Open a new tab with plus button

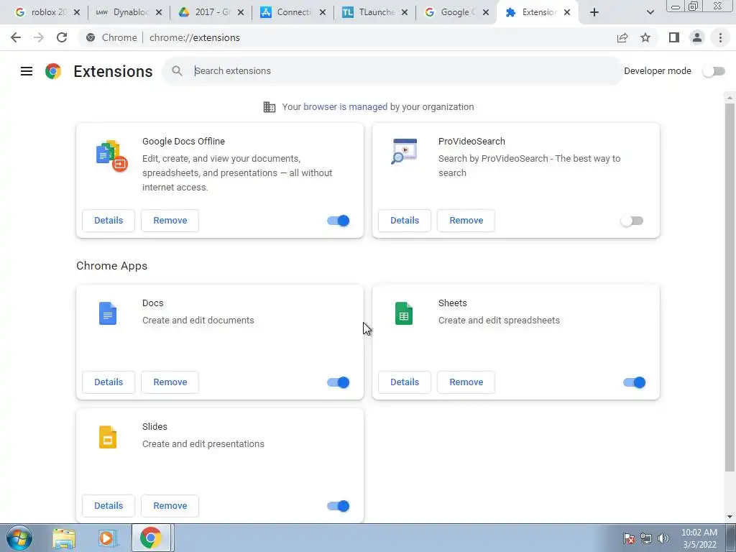594,12
